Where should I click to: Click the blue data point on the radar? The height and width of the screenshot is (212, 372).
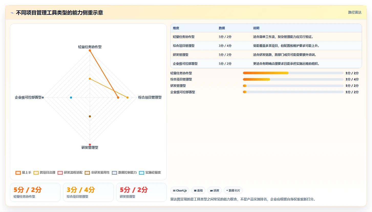(71, 98)
